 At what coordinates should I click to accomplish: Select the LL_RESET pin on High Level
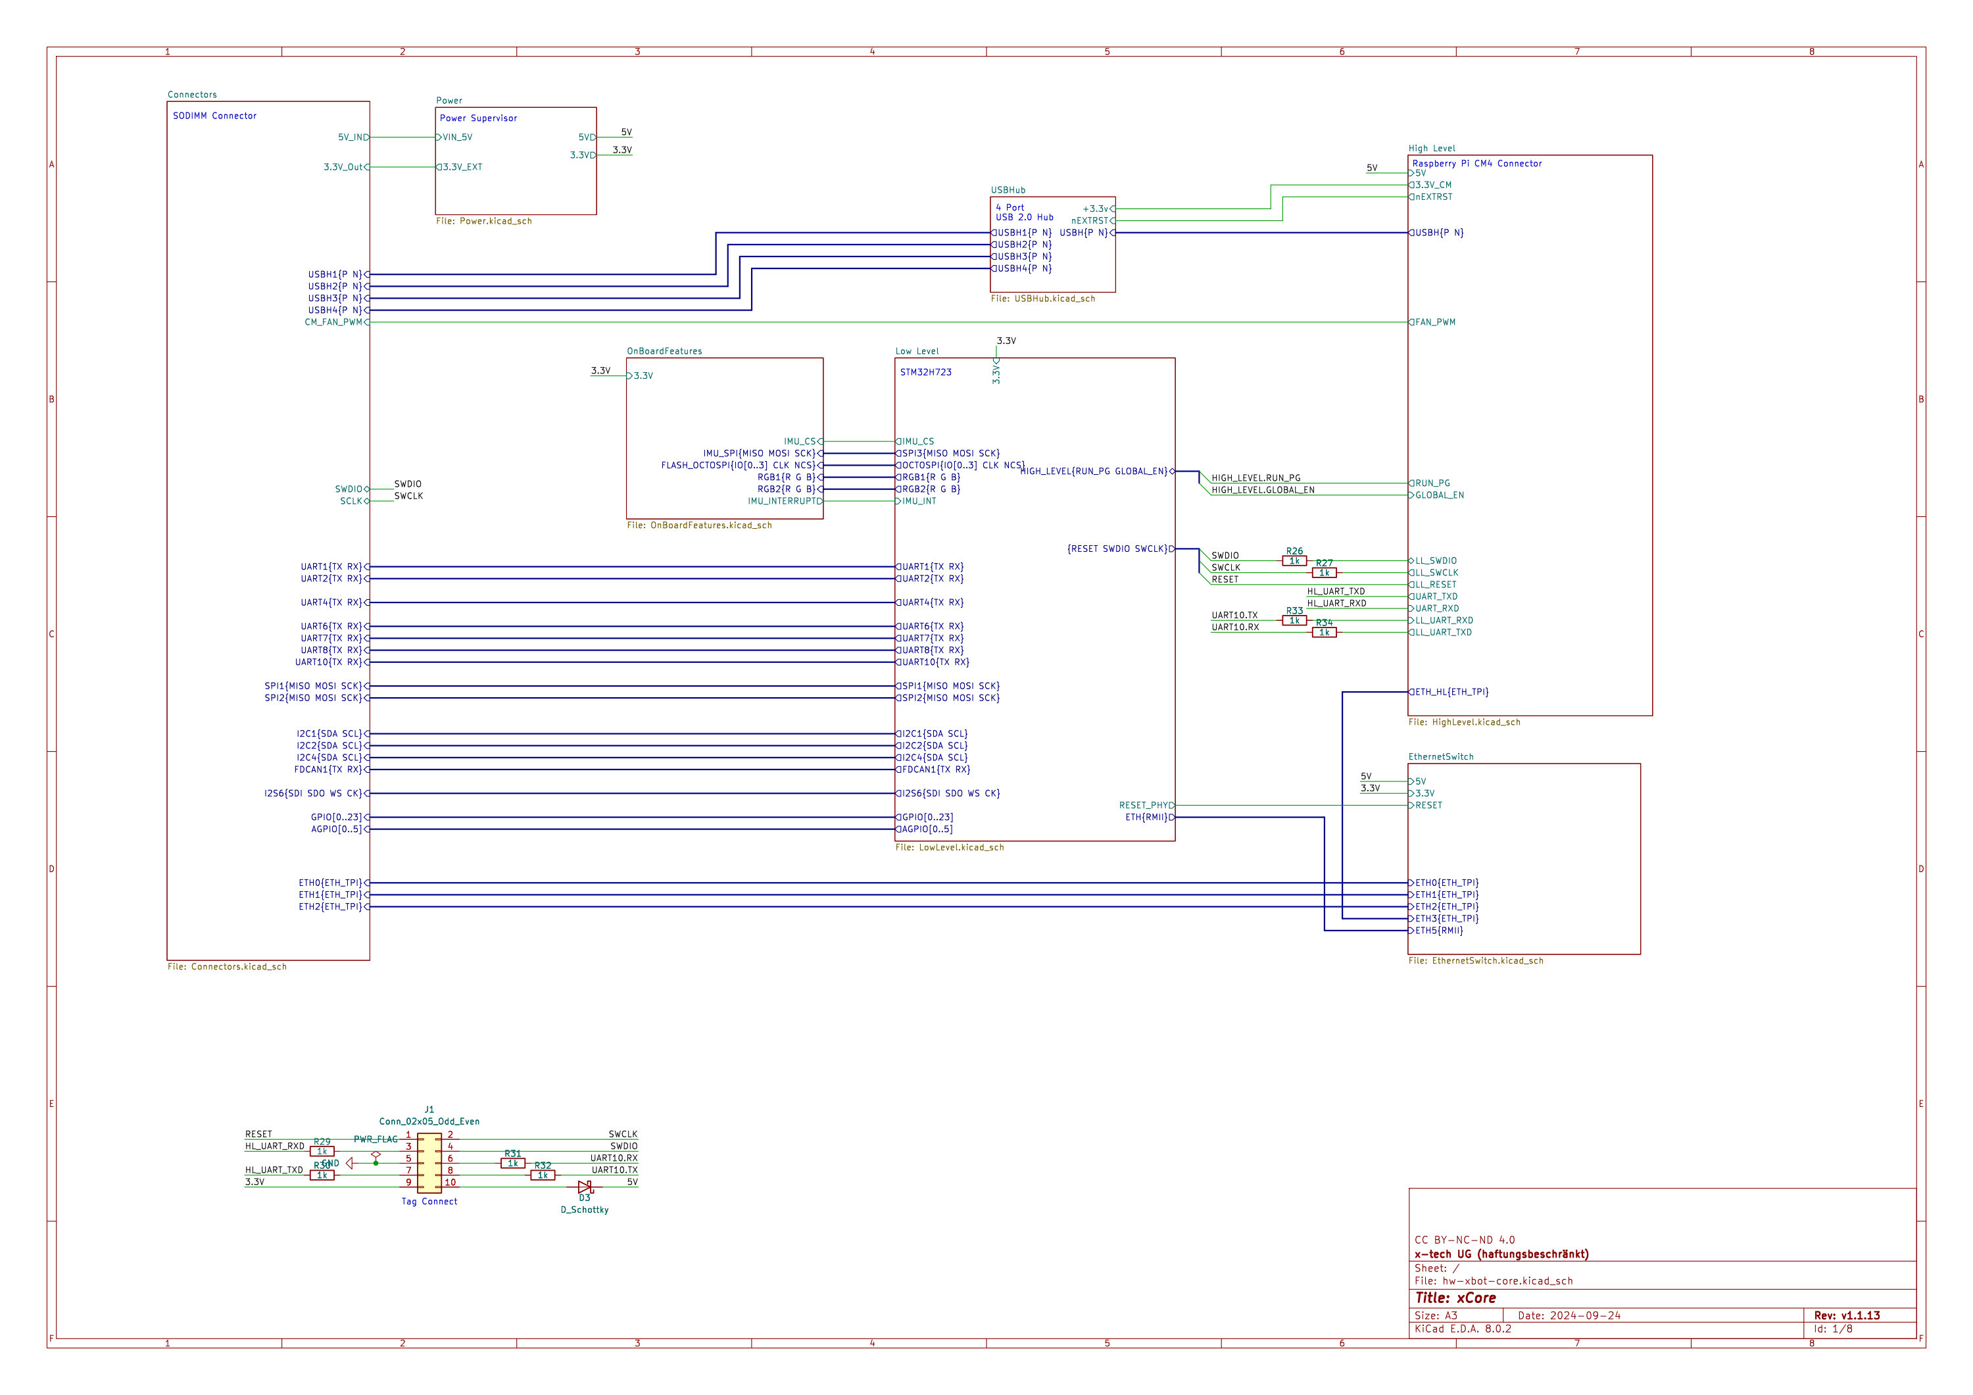[x=1432, y=585]
